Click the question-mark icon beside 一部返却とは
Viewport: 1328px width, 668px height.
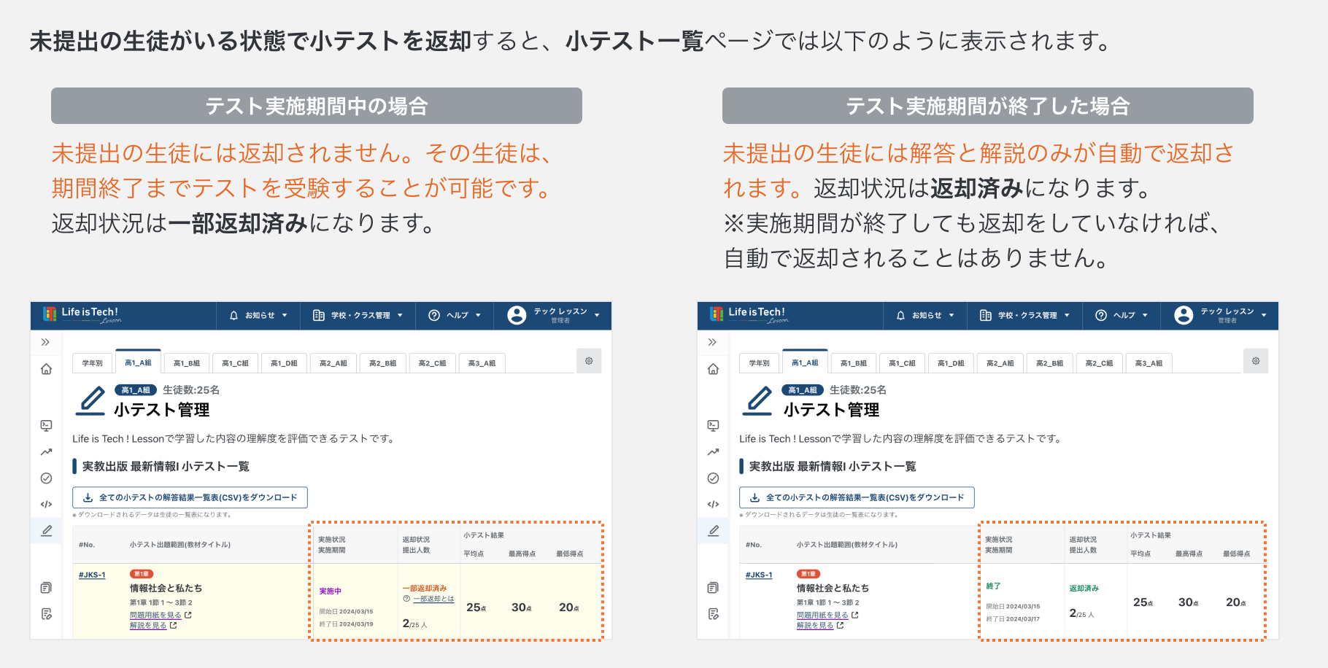coord(406,599)
